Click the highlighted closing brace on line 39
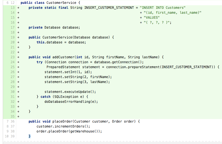The width and height of the screenshot is (222, 144). tap(29, 136)
